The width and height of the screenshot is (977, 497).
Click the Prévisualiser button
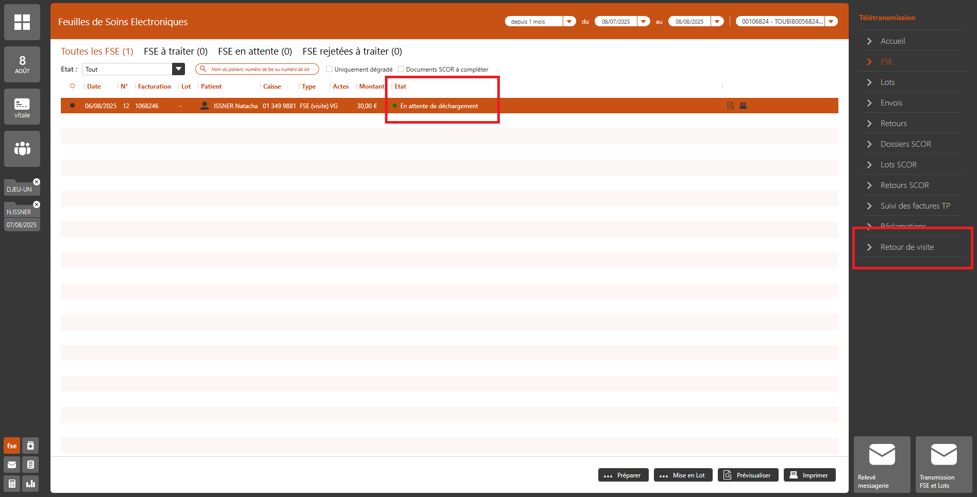coord(748,475)
